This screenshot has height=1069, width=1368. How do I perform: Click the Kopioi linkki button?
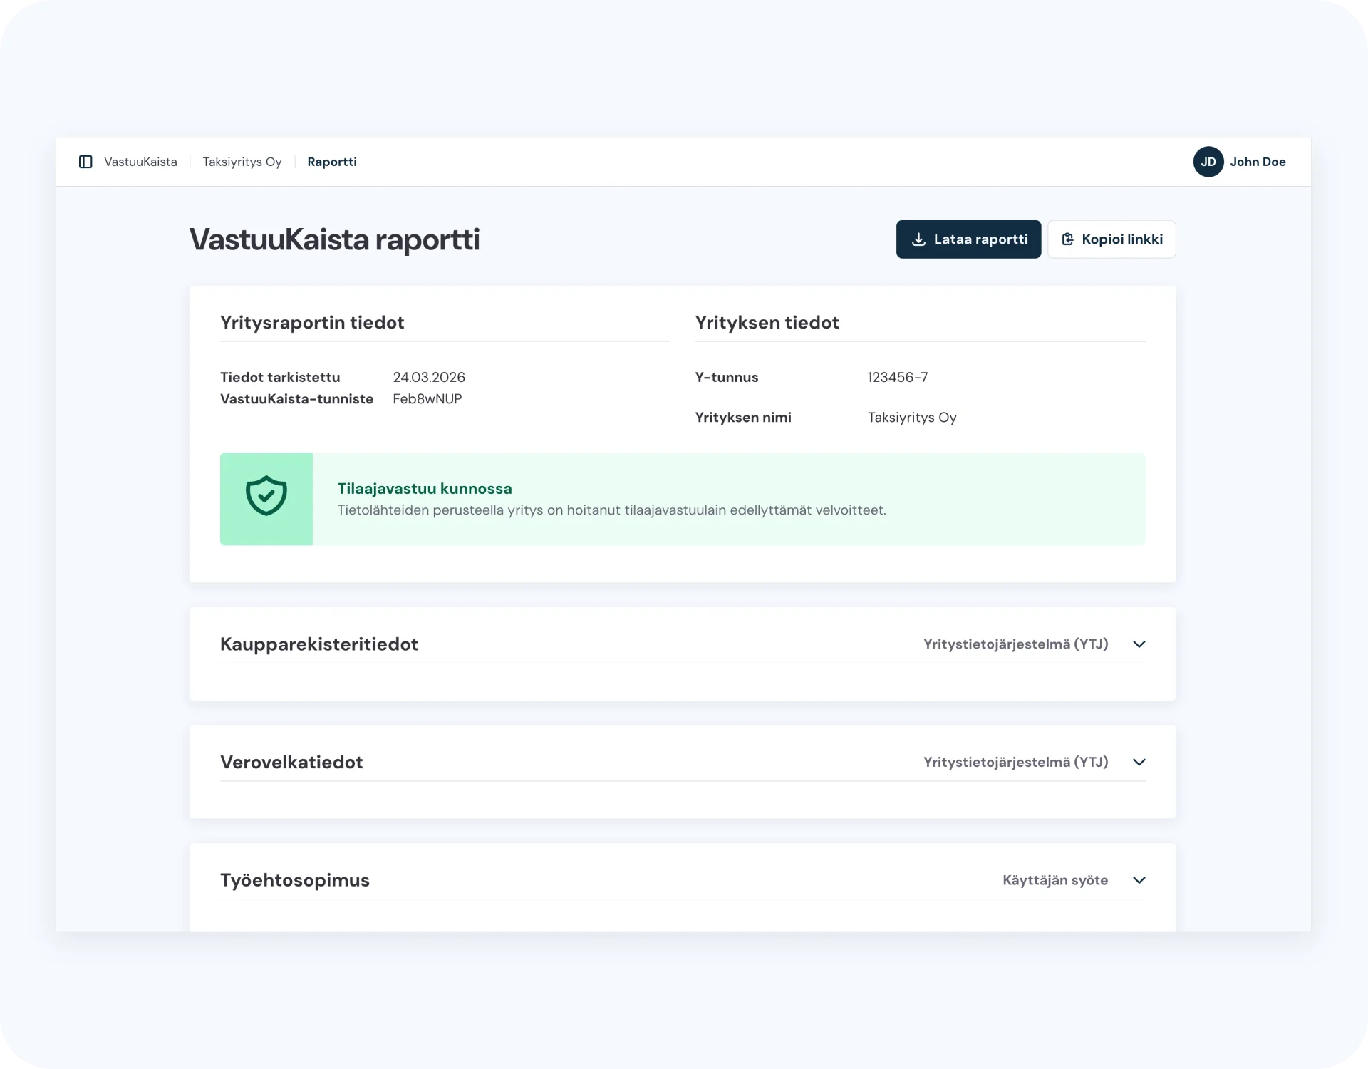point(1111,239)
